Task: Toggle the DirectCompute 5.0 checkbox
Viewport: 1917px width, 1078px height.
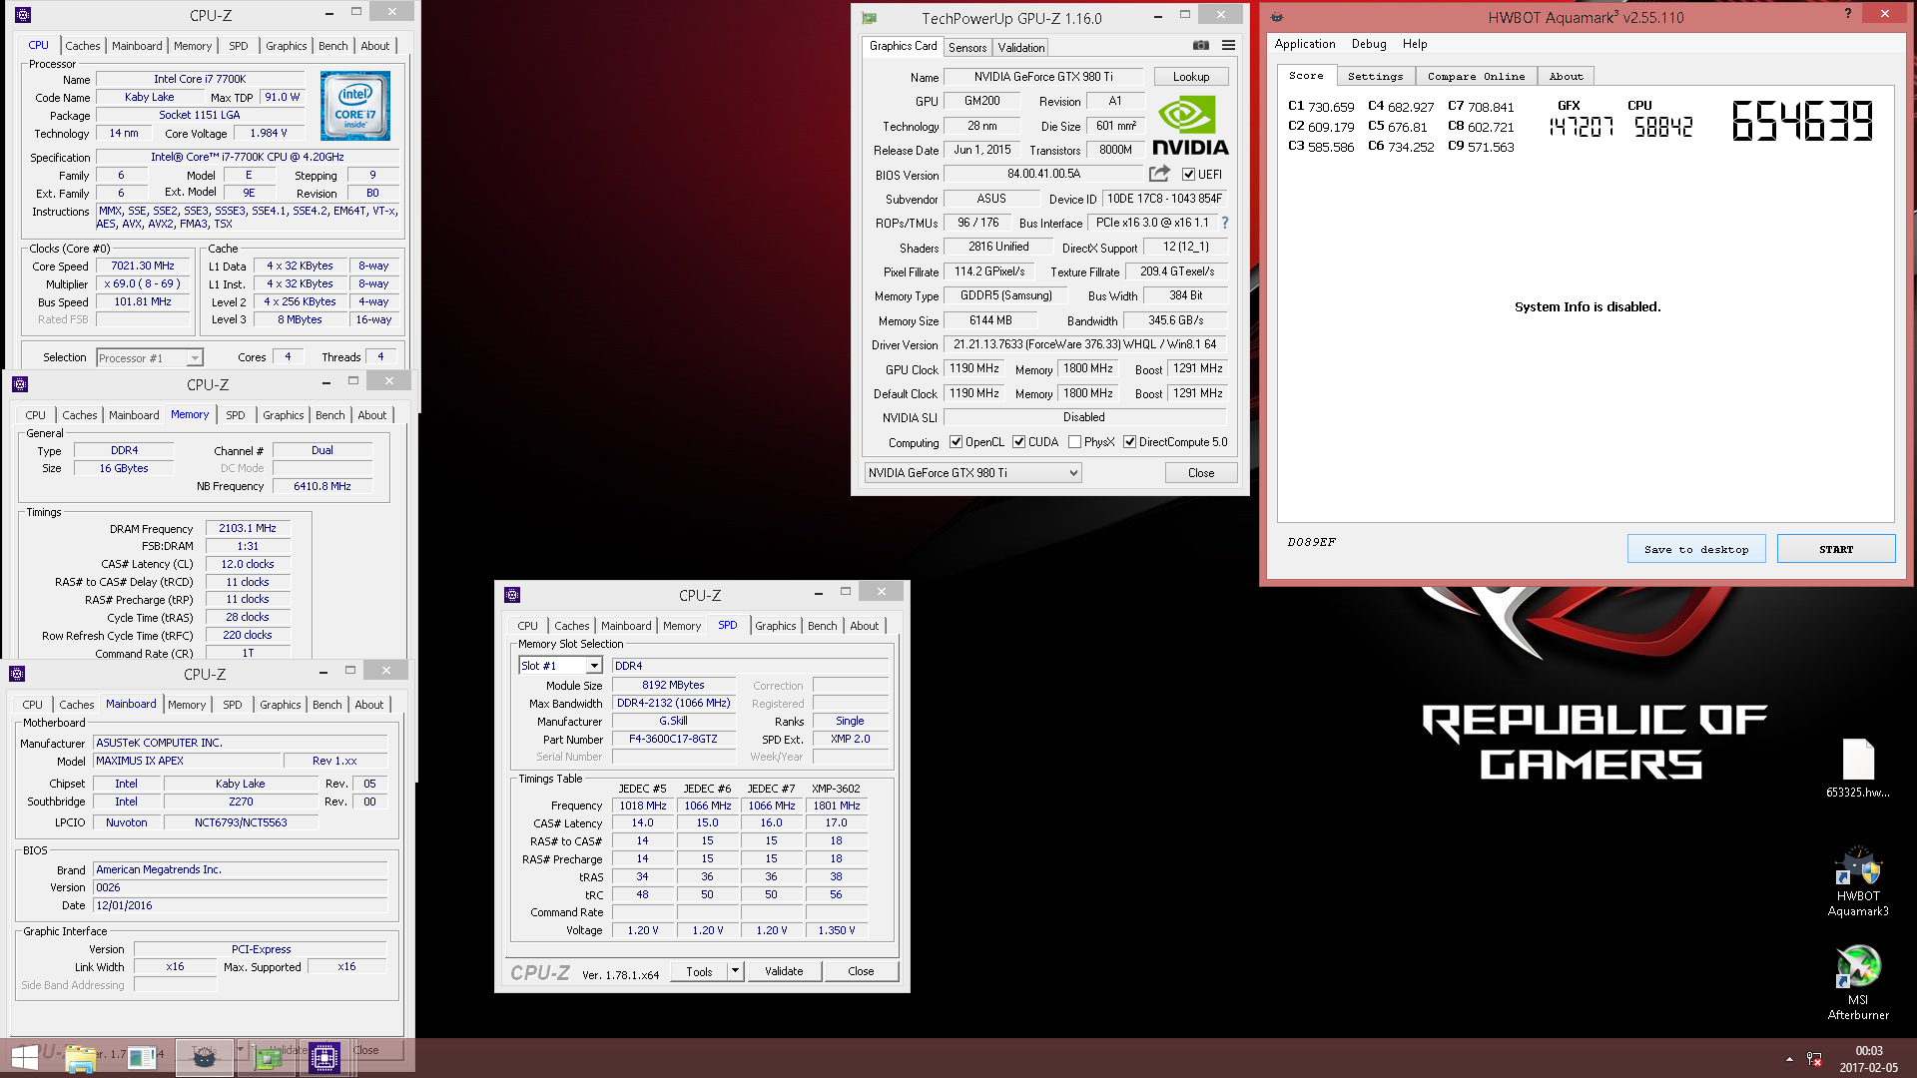Action: pos(1129,442)
